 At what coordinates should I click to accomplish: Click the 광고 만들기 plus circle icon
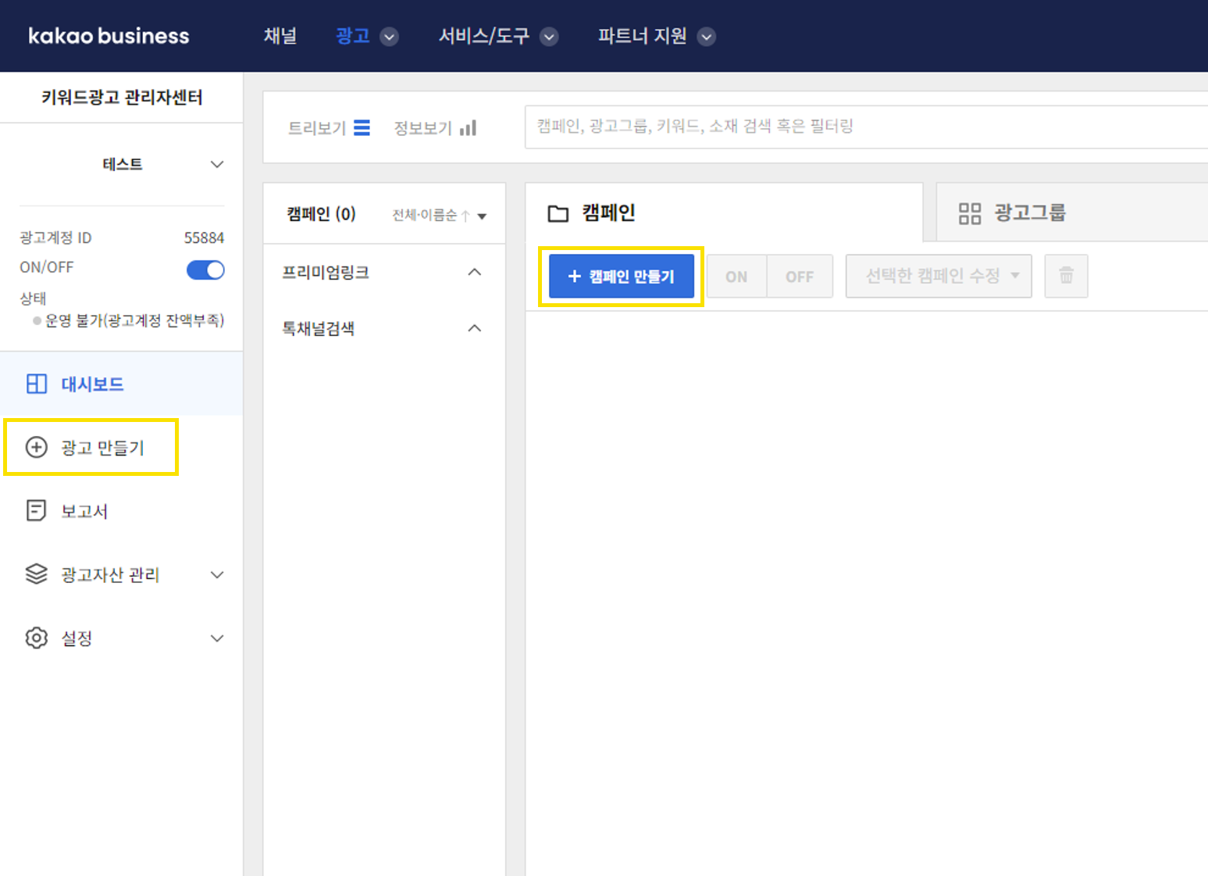[37, 447]
